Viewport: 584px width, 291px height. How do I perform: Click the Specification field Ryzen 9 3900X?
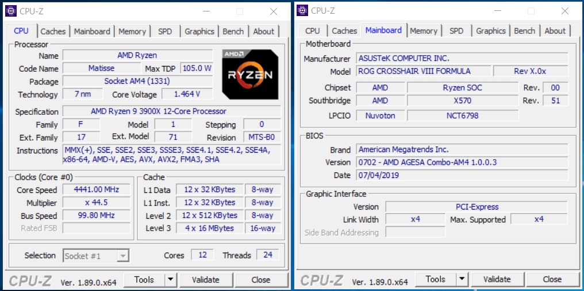click(172, 111)
